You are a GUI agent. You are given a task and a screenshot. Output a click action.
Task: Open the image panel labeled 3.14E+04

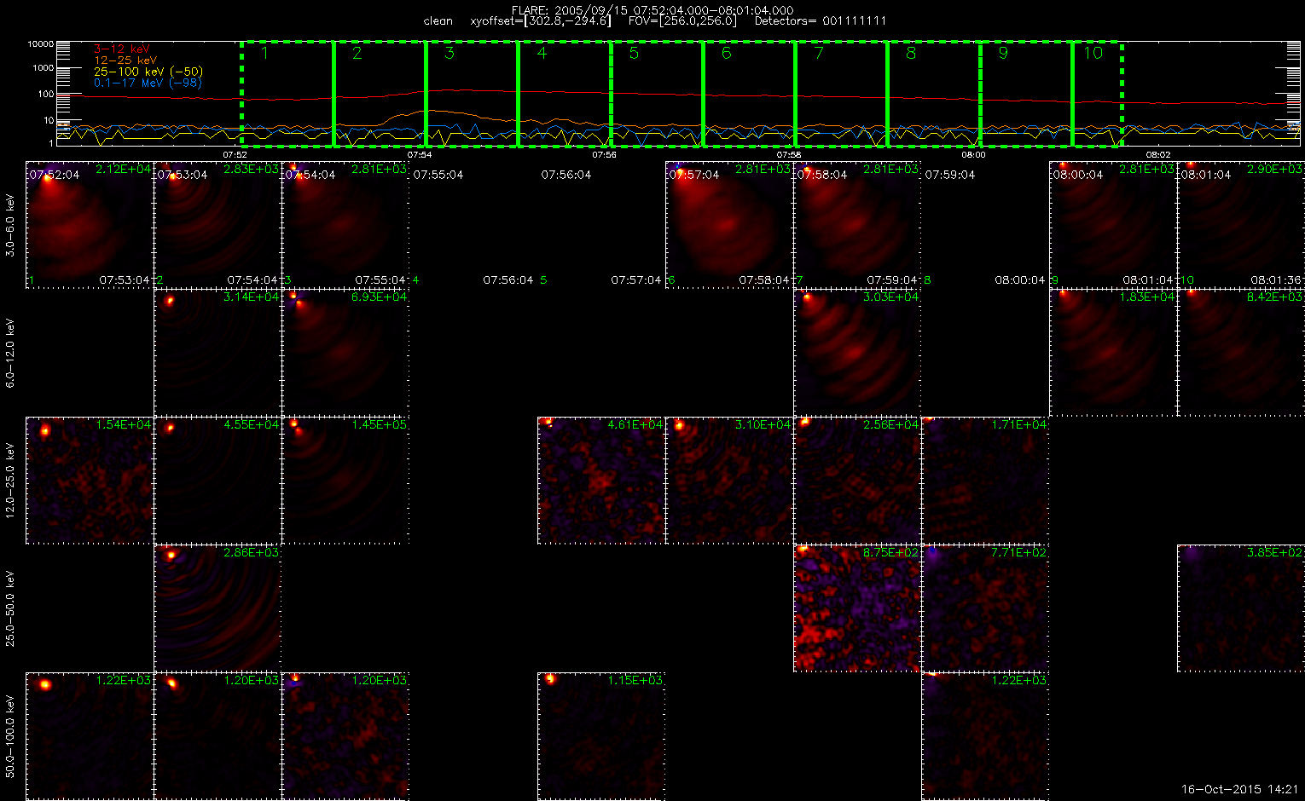[217, 352]
